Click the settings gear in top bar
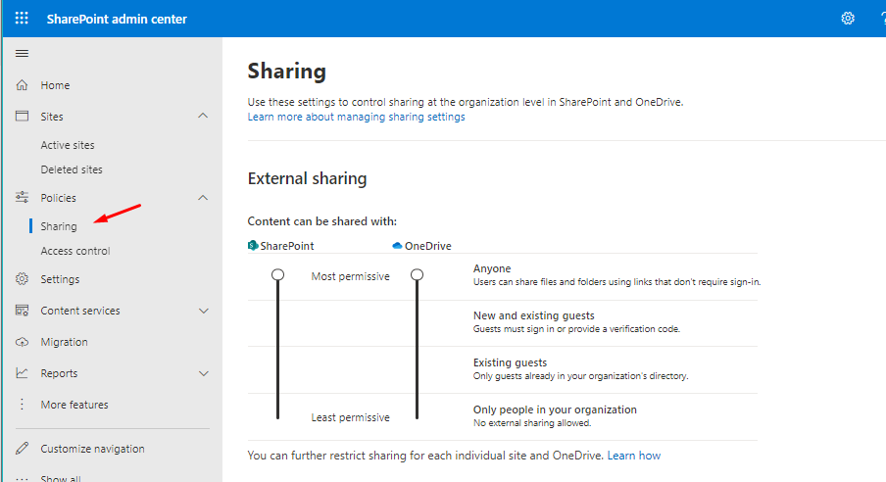 [848, 19]
